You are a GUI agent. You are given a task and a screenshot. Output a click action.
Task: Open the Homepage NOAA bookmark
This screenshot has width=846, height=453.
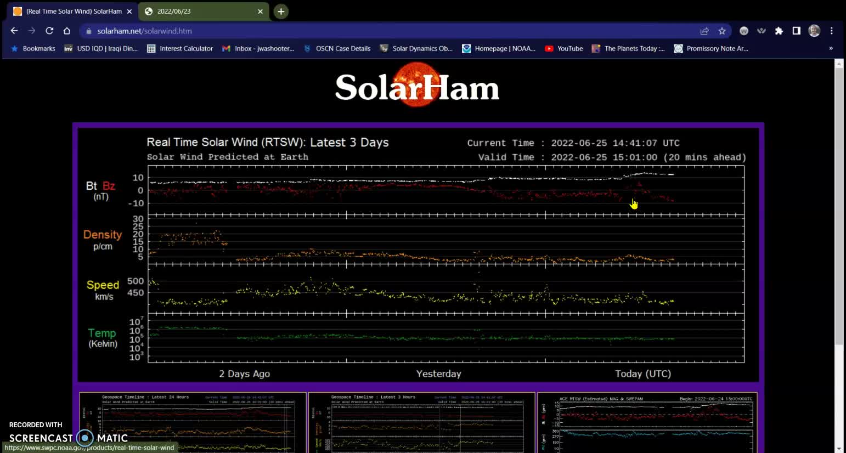pyautogui.click(x=499, y=48)
